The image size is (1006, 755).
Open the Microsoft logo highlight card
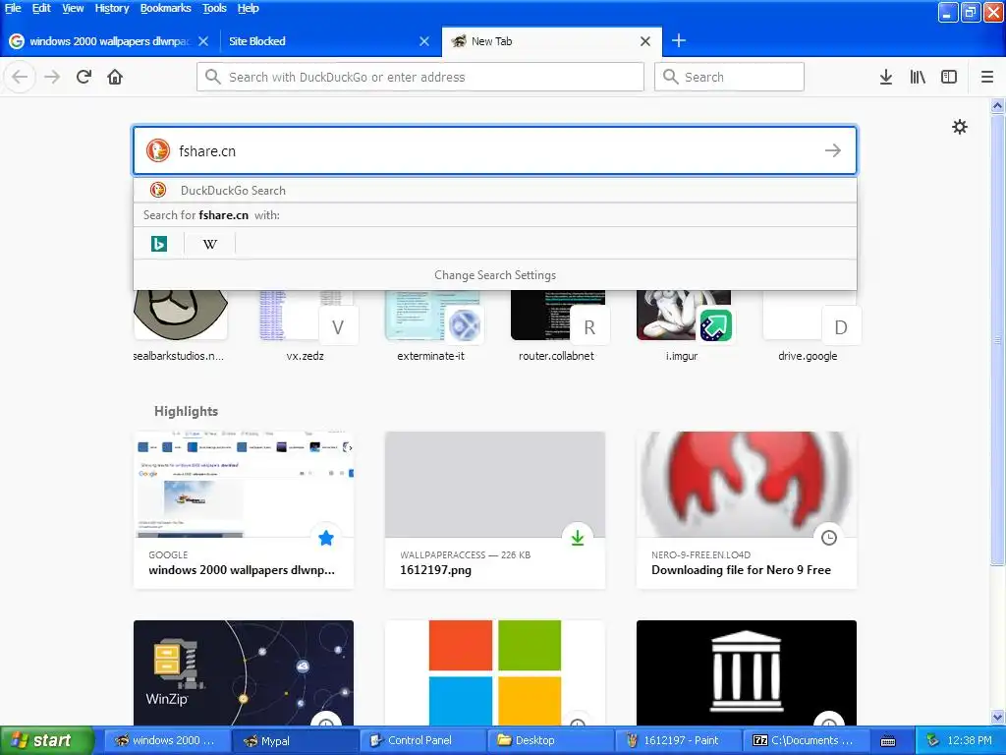click(495, 672)
